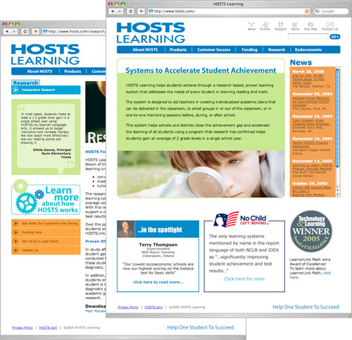Click arrow icon beside See What Our Customers Are Saying

(15, 223)
